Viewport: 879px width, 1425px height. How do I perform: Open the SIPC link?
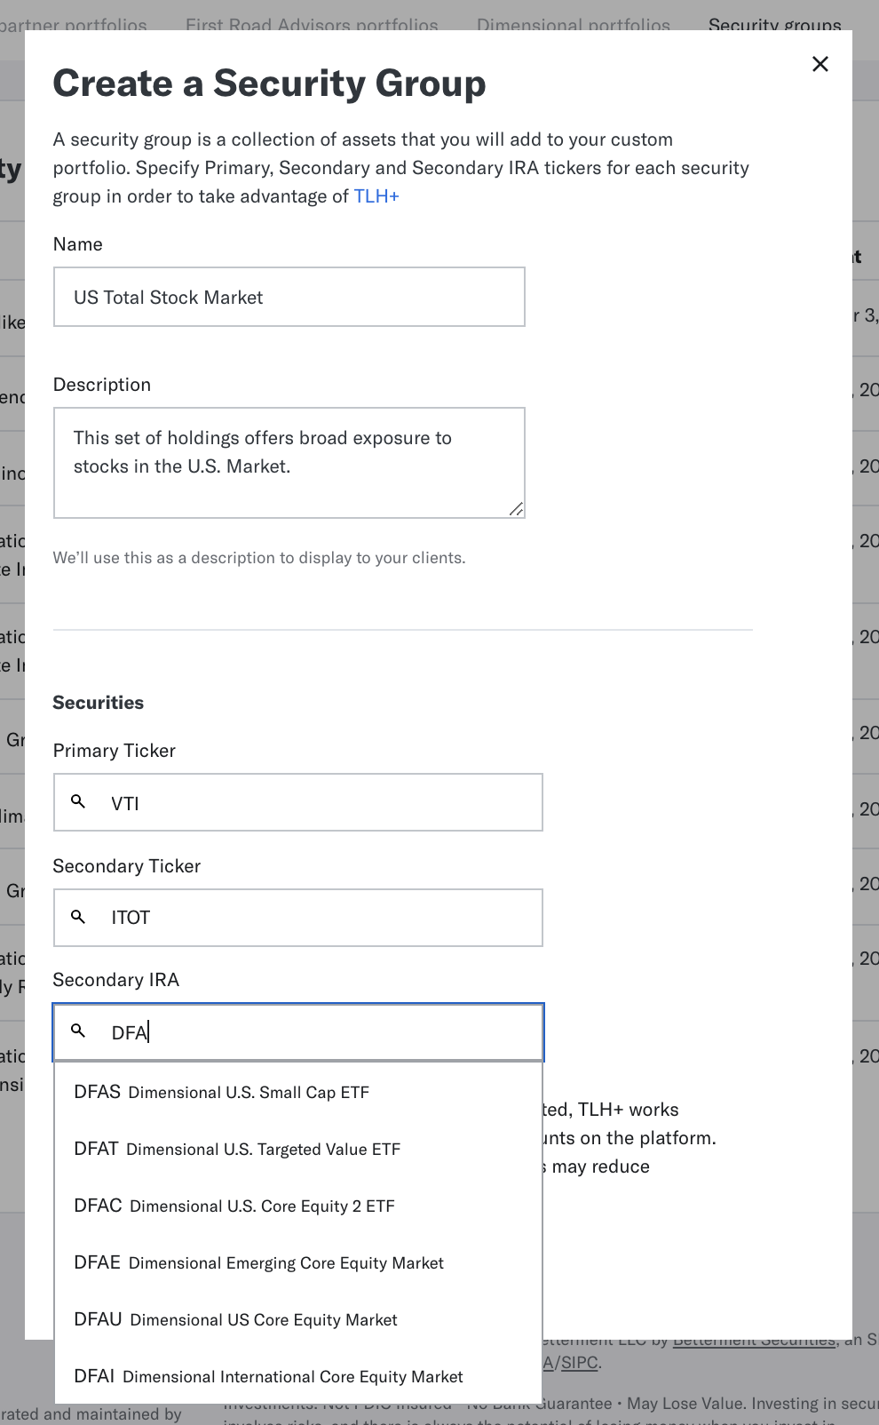point(578,1362)
